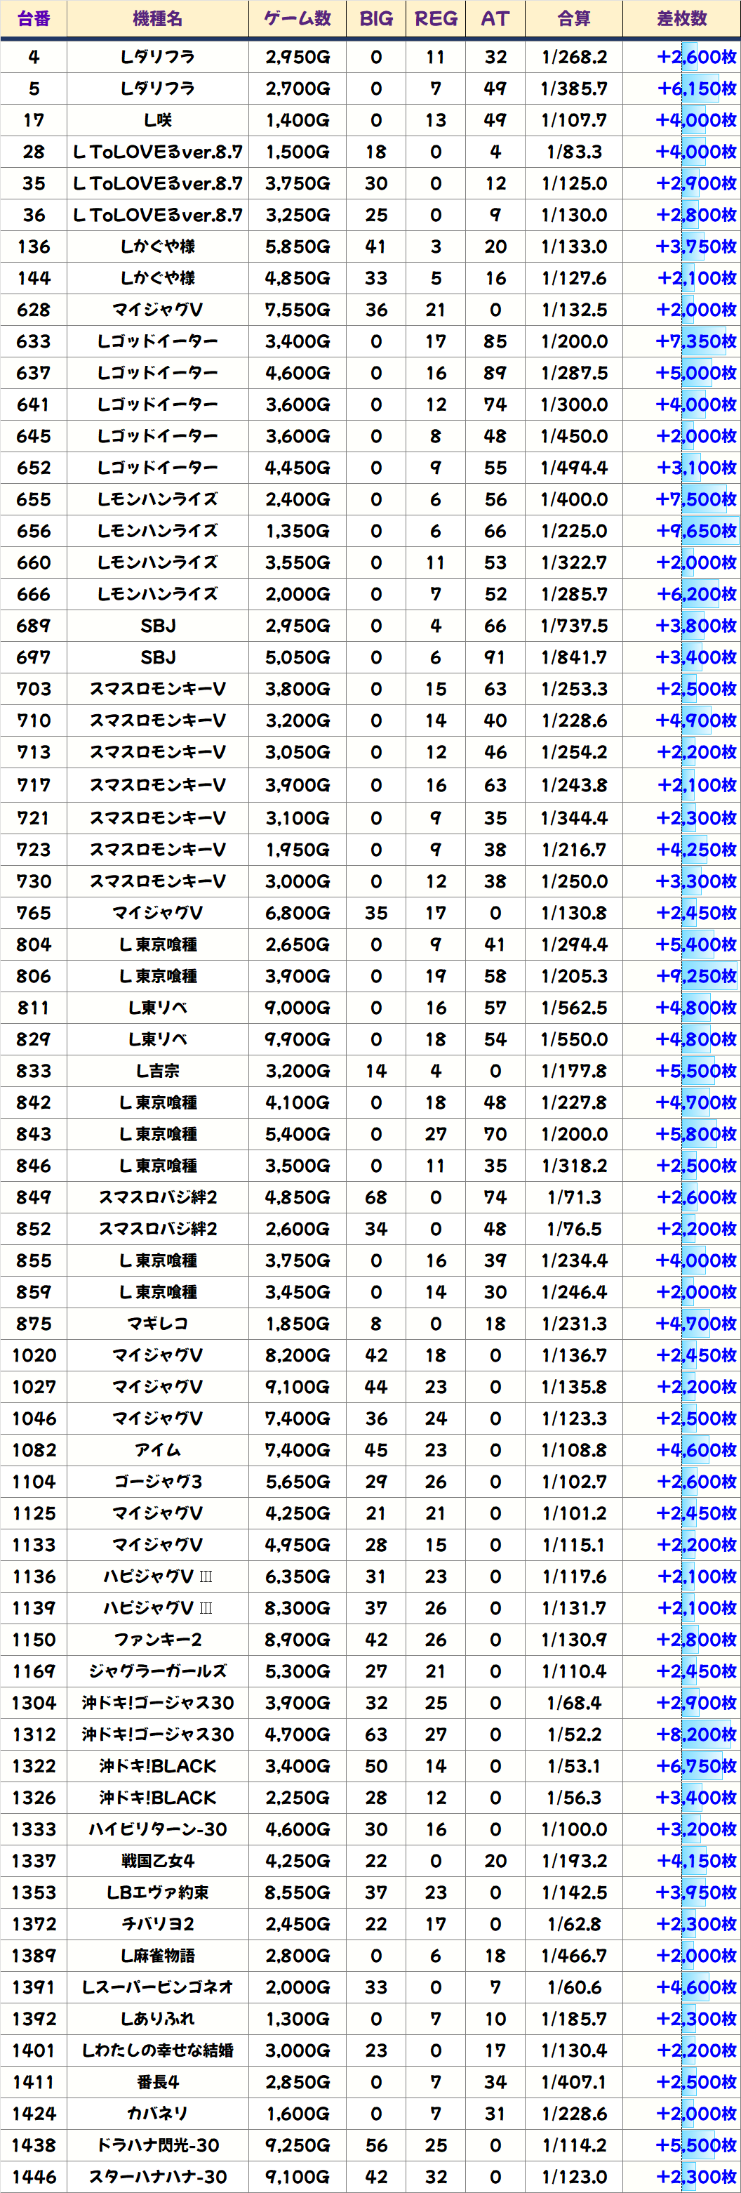This screenshot has width=741, height=2193.
Task: Click the 戦国乙女4 machine name
Action: 157,1860
